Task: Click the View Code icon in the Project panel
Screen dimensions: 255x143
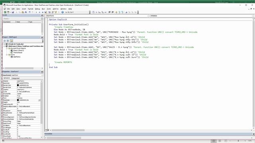Action: point(4,41)
